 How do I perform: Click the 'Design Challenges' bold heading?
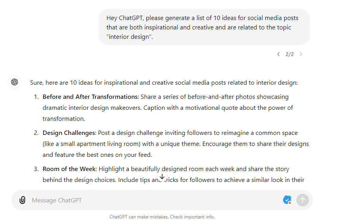click(x=69, y=133)
